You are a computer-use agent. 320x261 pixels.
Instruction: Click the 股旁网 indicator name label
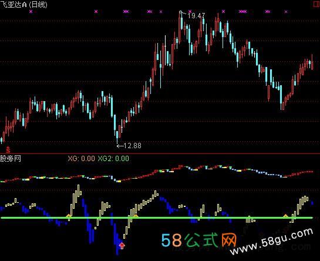[x=11, y=158]
